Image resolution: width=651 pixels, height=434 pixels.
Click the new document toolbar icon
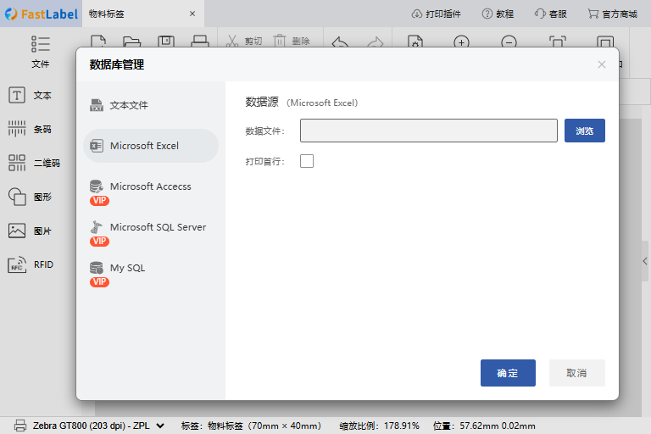click(98, 42)
